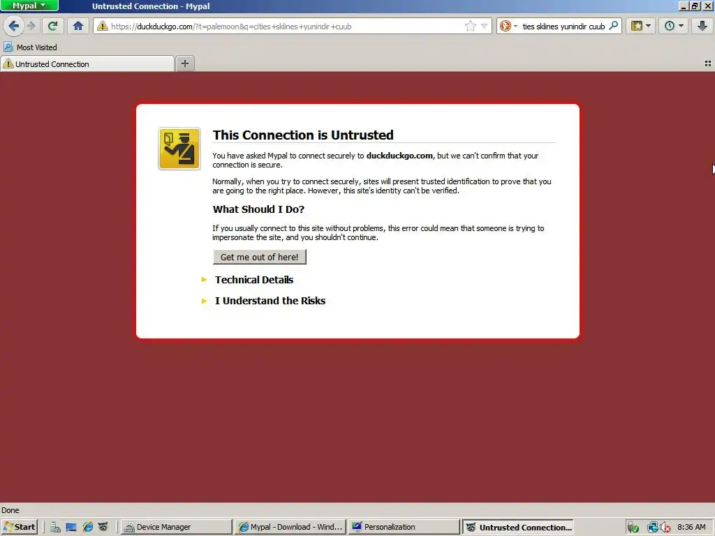Reload the current page
Viewport: 715px width, 536px height.
pos(52,26)
